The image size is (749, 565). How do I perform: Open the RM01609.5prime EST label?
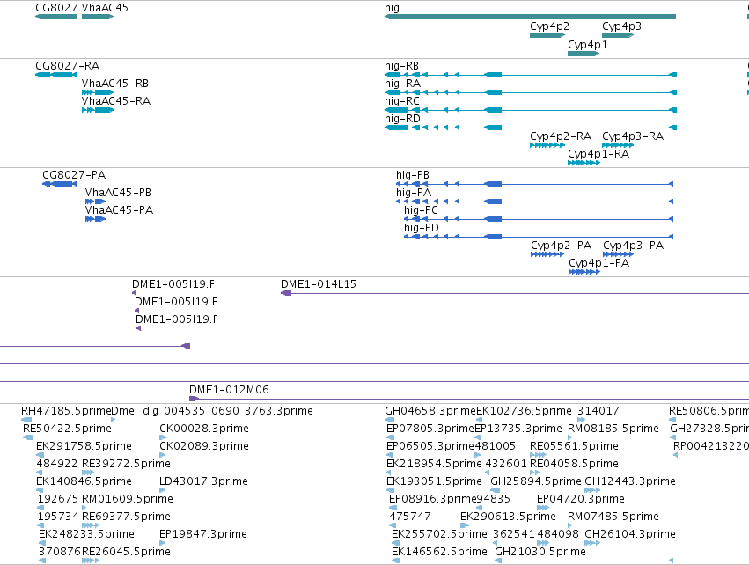(128, 499)
